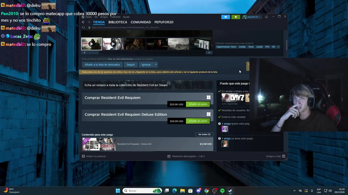Show more tags with the plus button
This screenshot has width=348, height=195.
278,47
